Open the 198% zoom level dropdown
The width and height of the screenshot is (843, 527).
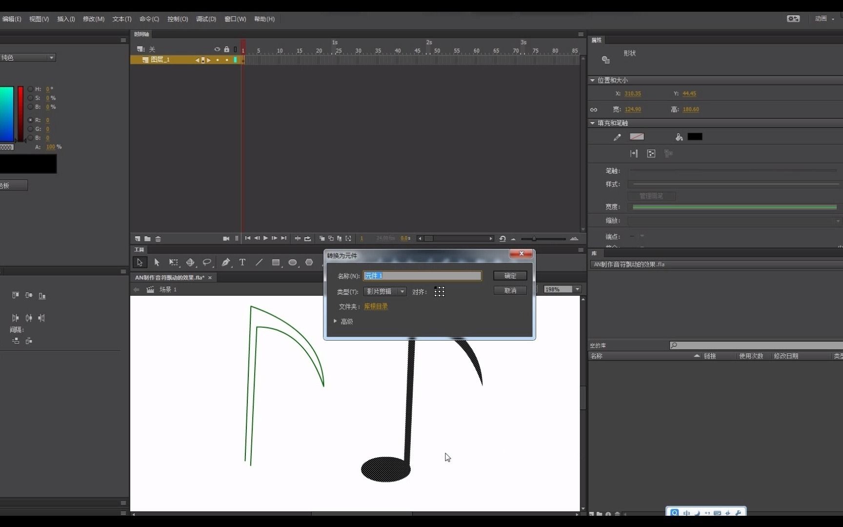click(x=577, y=289)
